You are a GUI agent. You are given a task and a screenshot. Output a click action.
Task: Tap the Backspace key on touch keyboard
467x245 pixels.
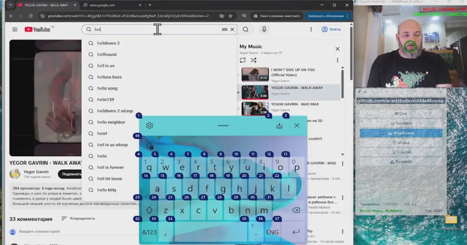296,210
